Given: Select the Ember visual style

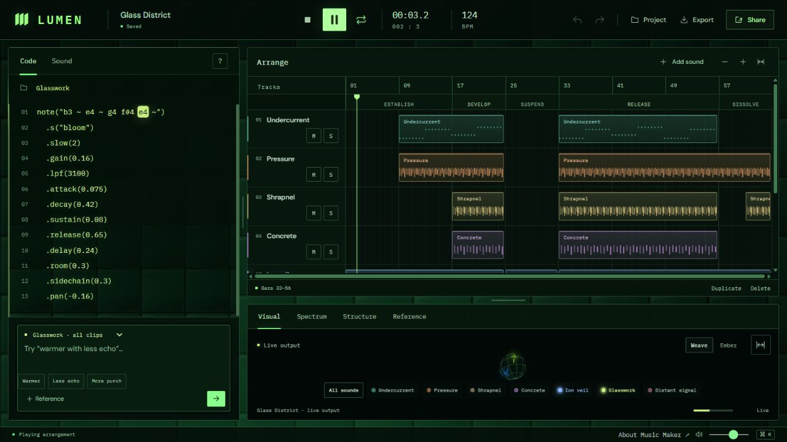Looking at the screenshot, I should tap(729, 345).
